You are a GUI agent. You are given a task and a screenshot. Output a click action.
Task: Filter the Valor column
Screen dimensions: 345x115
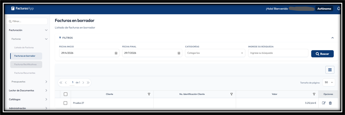point(314,94)
